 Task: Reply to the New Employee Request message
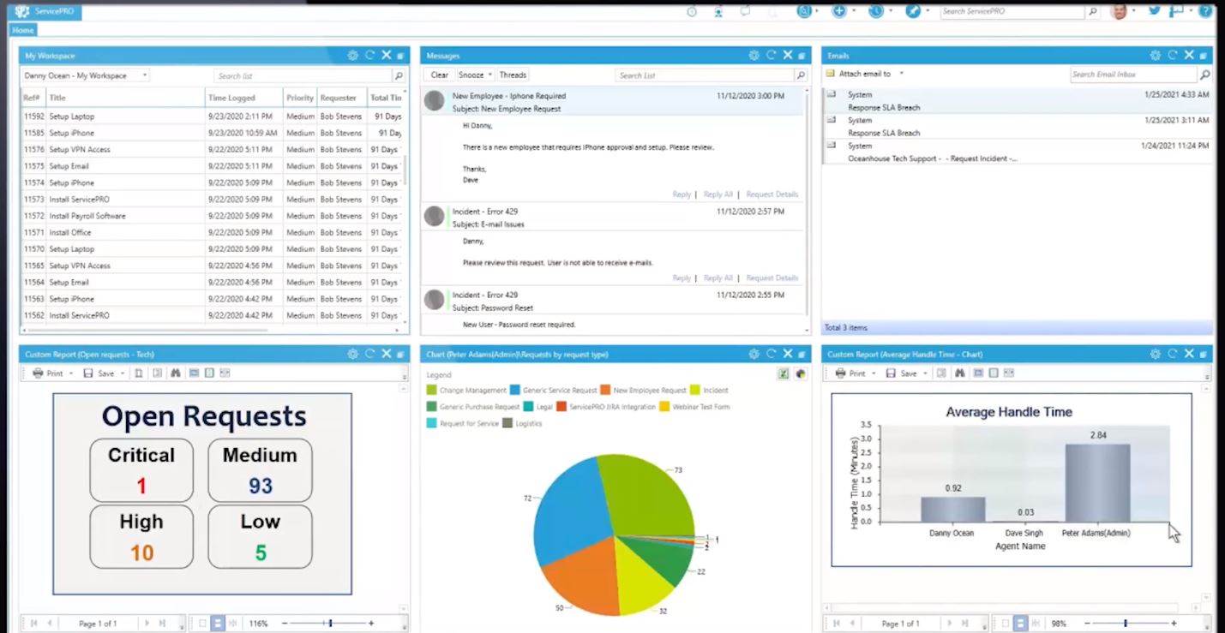[x=681, y=194]
